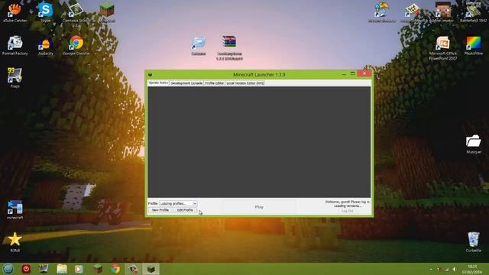Open aTube Catcher desktop shortcut
The image size is (489, 275).
15,12
